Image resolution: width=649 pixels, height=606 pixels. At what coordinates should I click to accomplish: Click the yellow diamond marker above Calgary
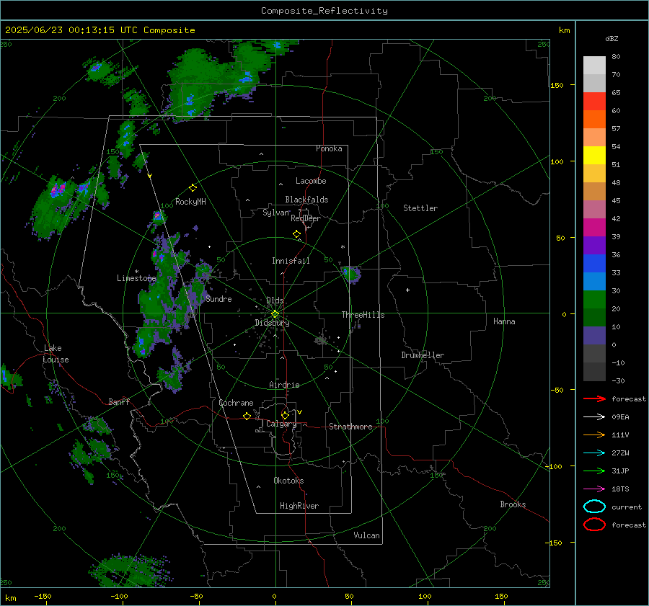click(285, 415)
